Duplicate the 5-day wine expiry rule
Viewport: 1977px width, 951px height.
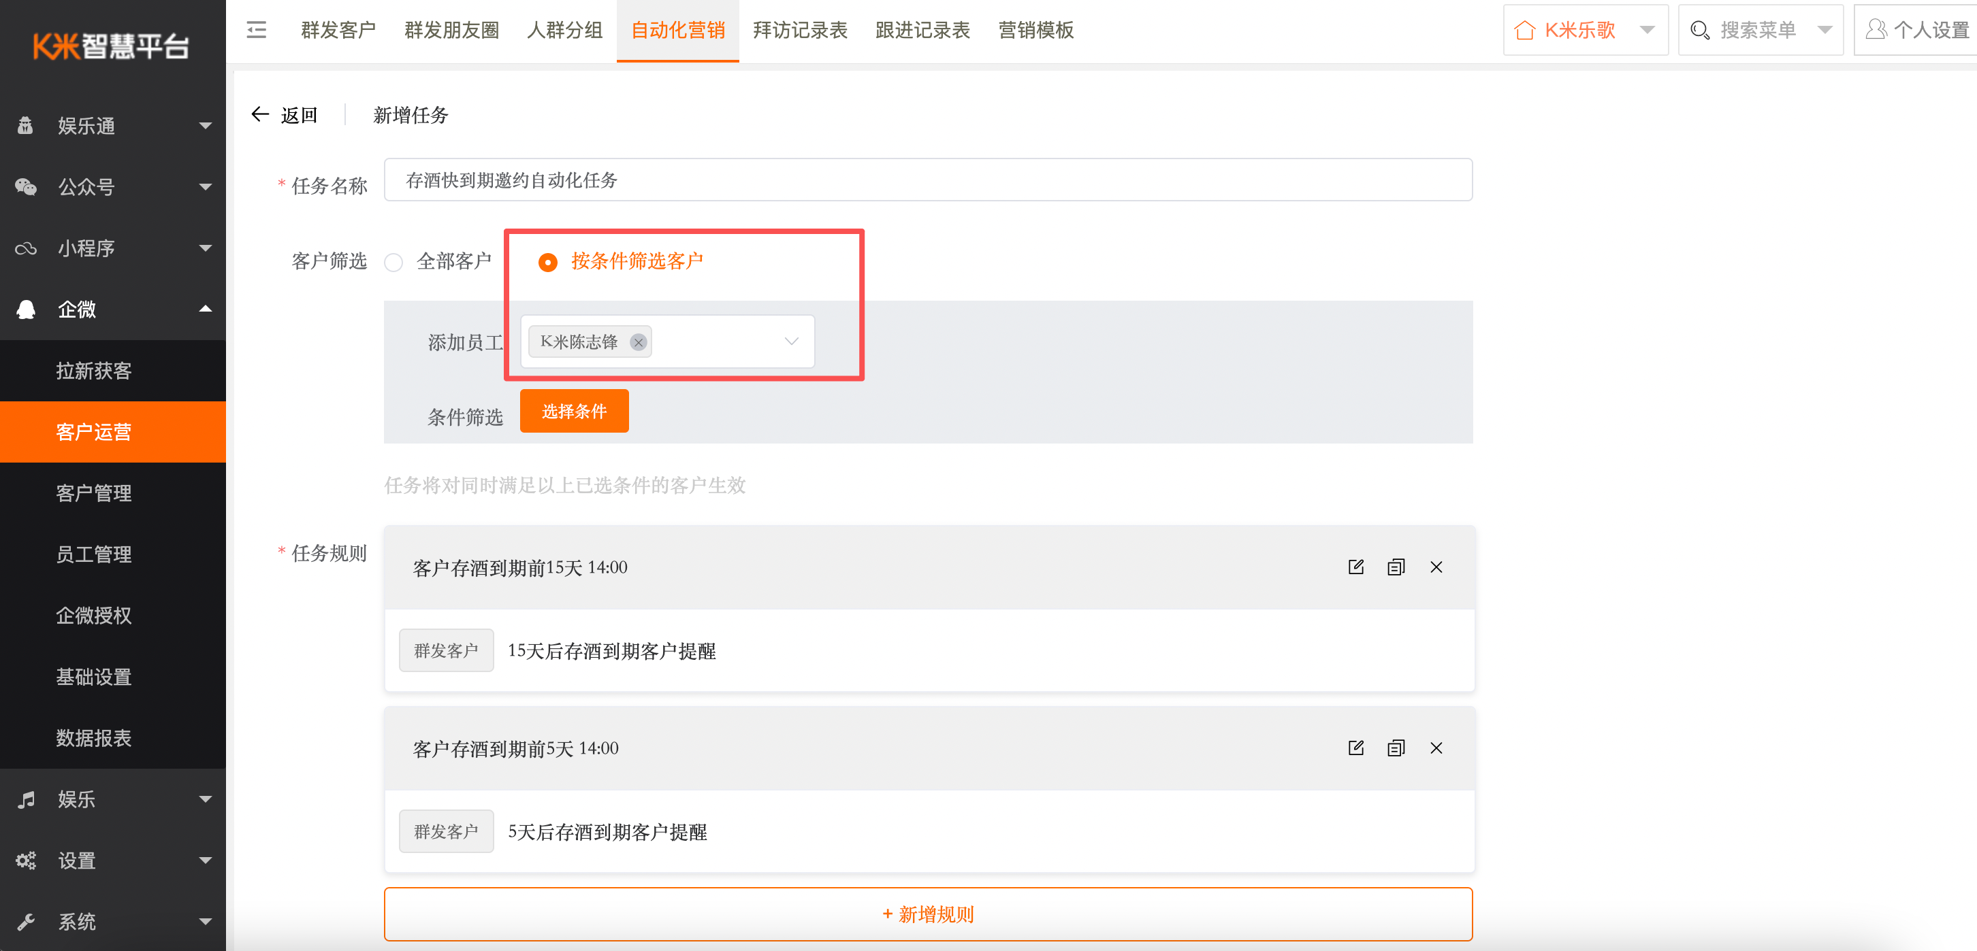click(1395, 748)
